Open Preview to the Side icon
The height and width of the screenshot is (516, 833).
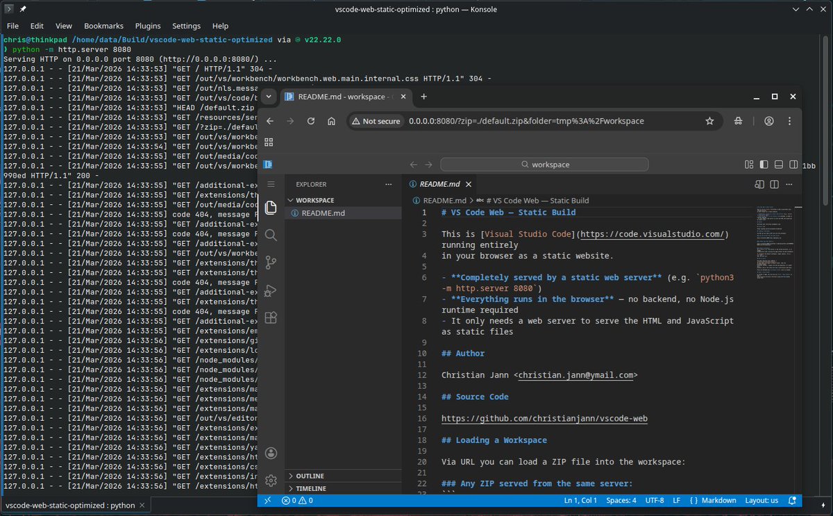pos(759,184)
